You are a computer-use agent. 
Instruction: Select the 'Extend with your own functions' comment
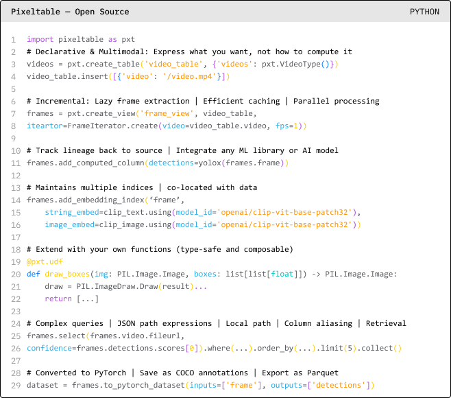tap(160, 249)
